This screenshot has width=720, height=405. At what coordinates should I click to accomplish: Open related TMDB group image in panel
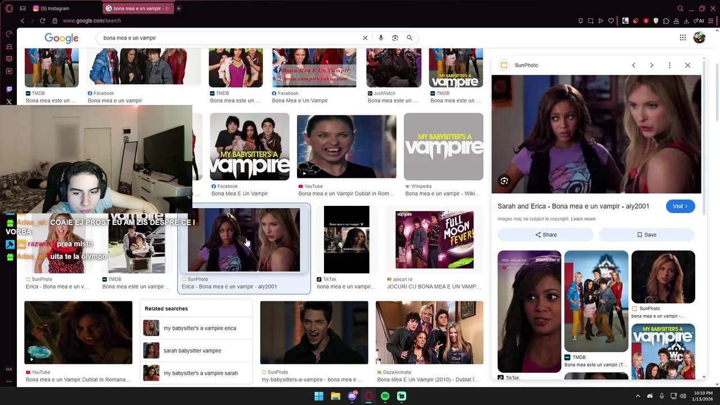click(596, 301)
